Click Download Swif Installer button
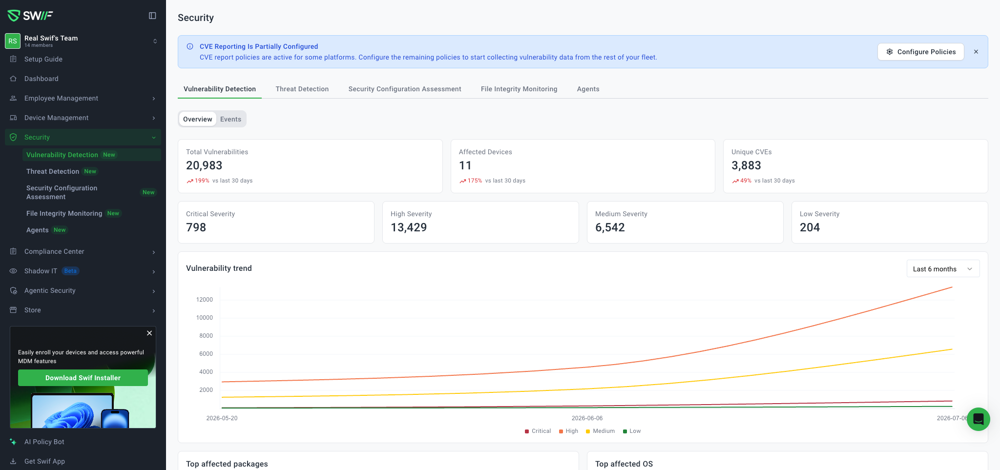Viewport: 1000px width, 470px height. pyautogui.click(x=83, y=378)
